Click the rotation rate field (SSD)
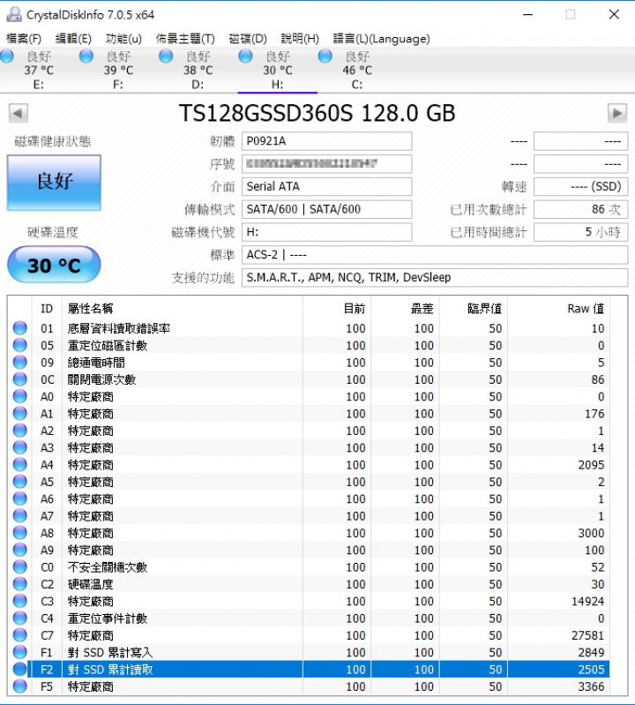This screenshot has width=635, height=705. (580, 186)
